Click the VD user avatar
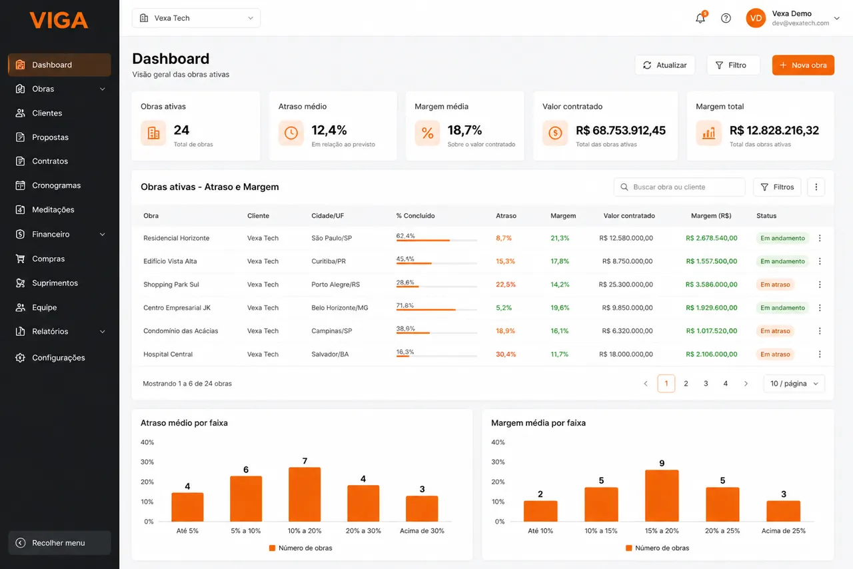Image resolution: width=853 pixels, height=569 pixels. pyautogui.click(x=756, y=18)
